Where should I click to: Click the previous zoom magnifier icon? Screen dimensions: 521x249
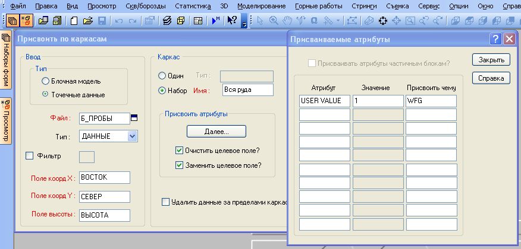pyautogui.click(x=423, y=21)
